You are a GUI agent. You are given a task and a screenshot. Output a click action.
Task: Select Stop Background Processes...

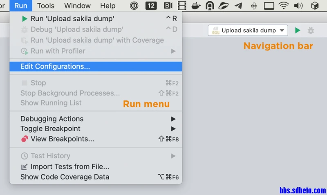pyautogui.click(x=96, y=93)
